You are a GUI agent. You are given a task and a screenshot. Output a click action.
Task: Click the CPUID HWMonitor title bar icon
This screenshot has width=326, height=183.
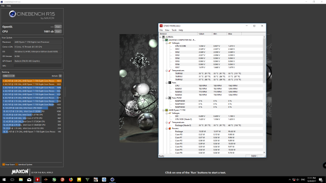[161, 26]
